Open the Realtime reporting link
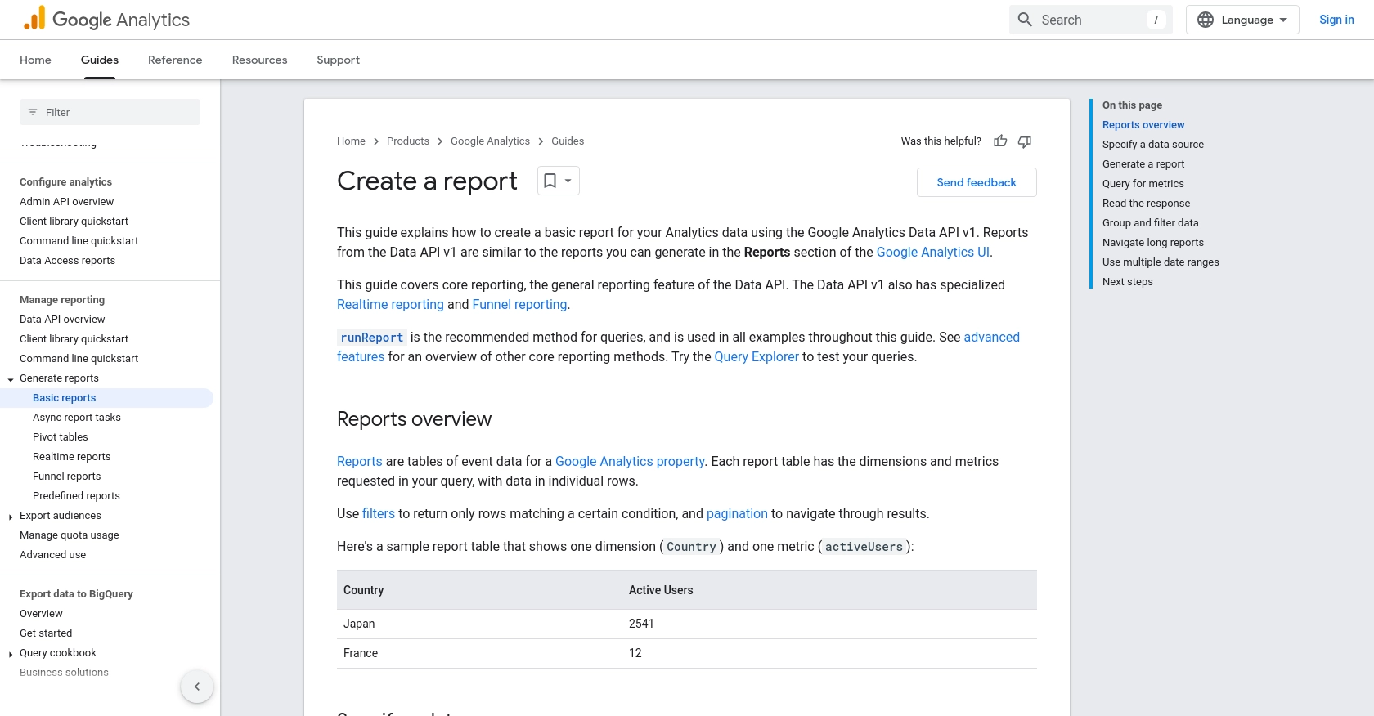This screenshot has height=716, width=1374. (390, 304)
